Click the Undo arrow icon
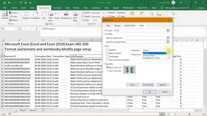The height and width of the screenshot is (116, 207). pyautogui.click(x=9, y=3)
